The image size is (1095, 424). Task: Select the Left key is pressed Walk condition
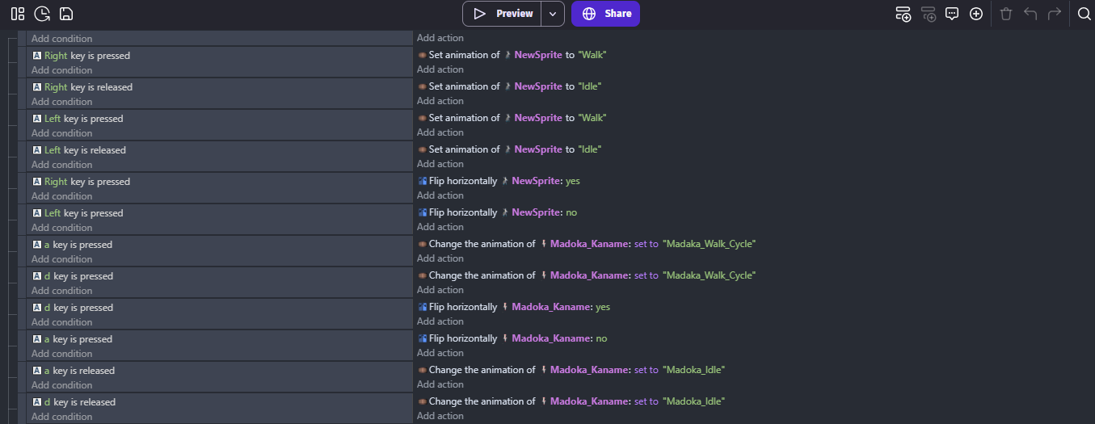83,119
